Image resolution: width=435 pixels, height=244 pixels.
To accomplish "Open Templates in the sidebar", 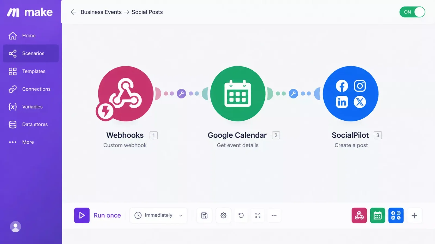I will pos(31,71).
